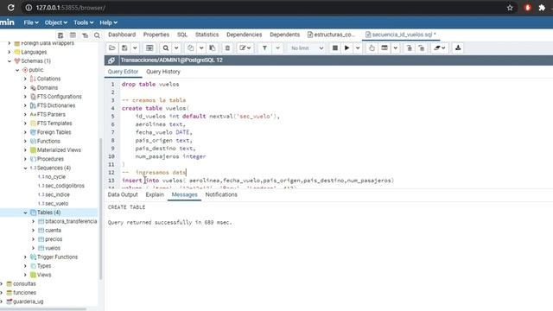Switch to the SQL tab
The width and height of the screenshot is (553, 311).
(182, 35)
